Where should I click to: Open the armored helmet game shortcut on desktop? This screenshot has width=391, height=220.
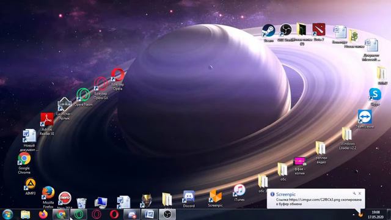click(x=147, y=201)
